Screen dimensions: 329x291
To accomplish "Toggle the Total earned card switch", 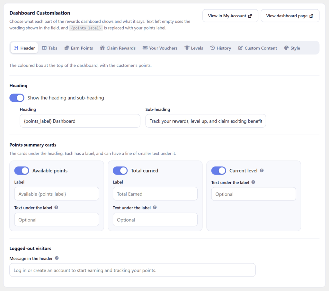I will (120, 171).
